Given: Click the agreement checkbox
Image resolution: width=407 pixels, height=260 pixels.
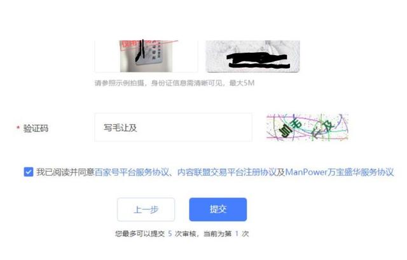Looking at the screenshot, I should 28,172.
